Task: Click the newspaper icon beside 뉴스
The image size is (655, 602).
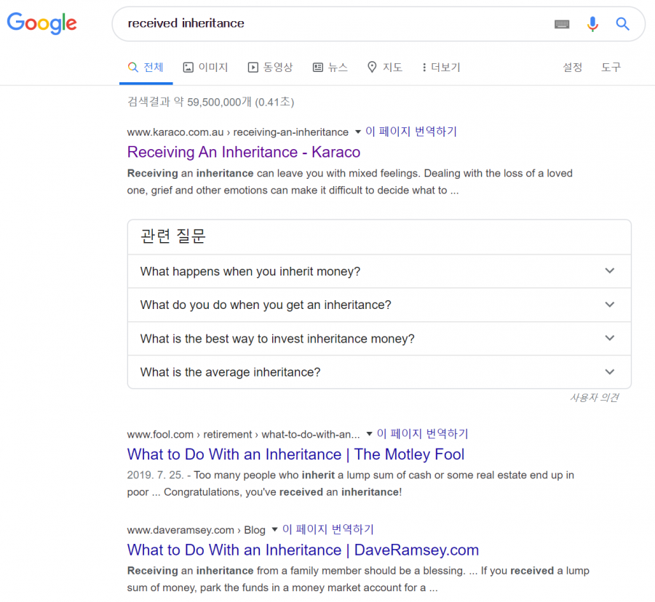Action: point(318,67)
